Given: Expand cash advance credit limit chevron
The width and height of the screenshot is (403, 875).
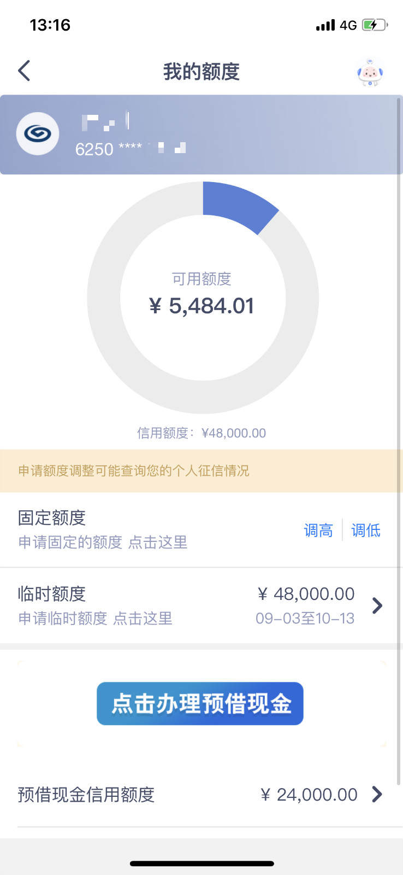Looking at the screenshot, I should (x=377, y=794).
